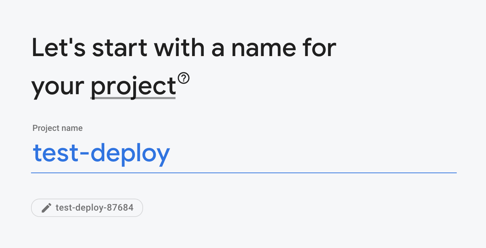The width and height of the screenshot is (486, 248).
Task: Select the auto-generated project ID text
Action: 94,207
